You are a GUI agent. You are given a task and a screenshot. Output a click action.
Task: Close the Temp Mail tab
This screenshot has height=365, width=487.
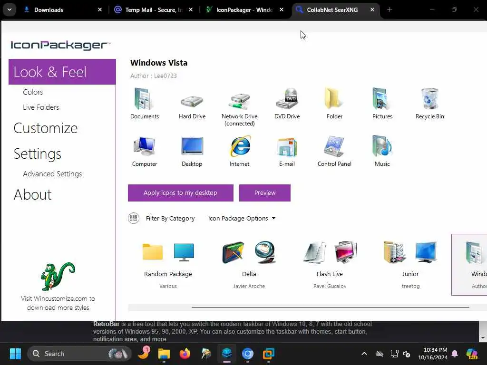click(191, 10)
